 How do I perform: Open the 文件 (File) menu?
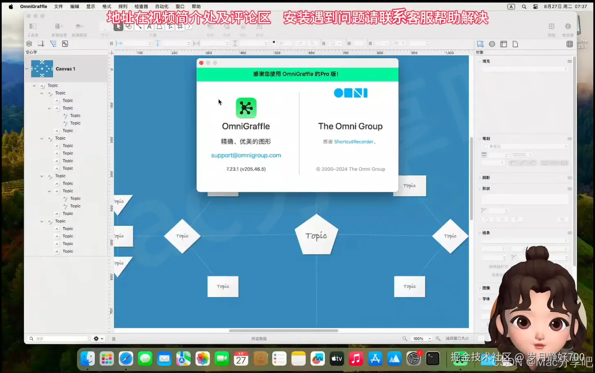pyautogui.click(x=59, y=7)
